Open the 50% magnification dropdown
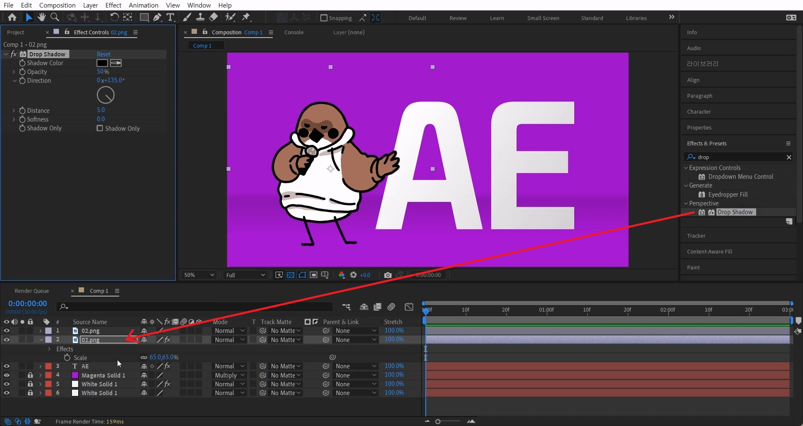This screenshot has width=803, height=426. click(199, 275)
